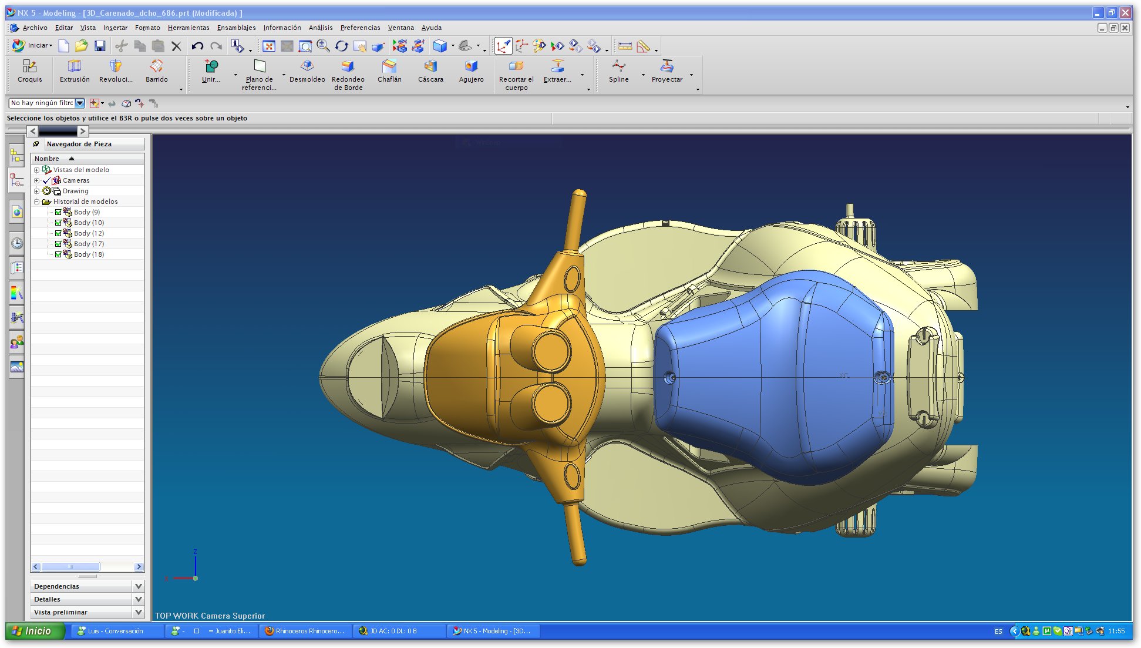
Task: Click the Inicio start button
Action: coord(34,631)
